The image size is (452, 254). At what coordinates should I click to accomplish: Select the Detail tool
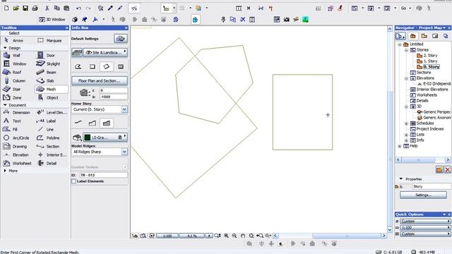point(47,163)
